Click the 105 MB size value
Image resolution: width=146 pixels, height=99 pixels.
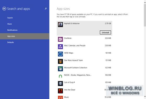[x=108, y=82]
